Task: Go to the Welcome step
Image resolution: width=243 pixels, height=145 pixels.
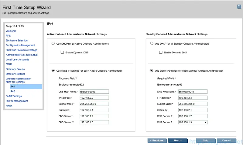Action: (11, 31)
